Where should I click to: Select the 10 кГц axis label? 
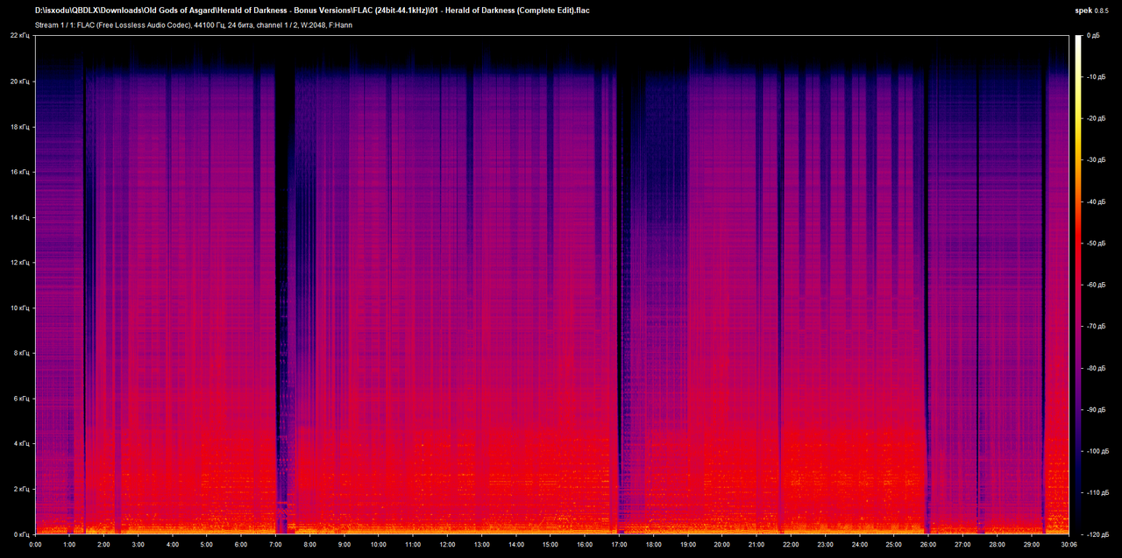20,308
